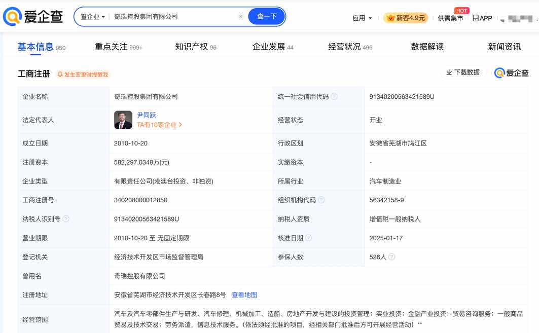Open legal representative 尹同跃 profile link
Image resolution: width=539 pixels, height=333 pixels.
click(147, 115)
